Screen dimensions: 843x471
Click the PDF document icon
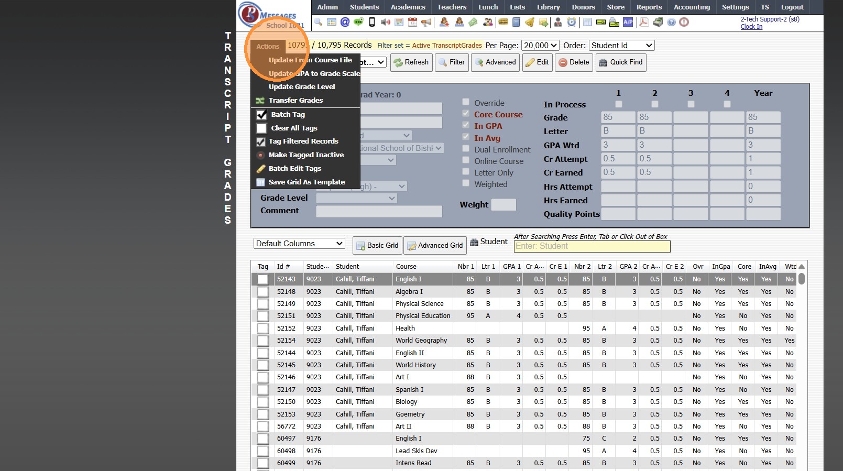644,22
